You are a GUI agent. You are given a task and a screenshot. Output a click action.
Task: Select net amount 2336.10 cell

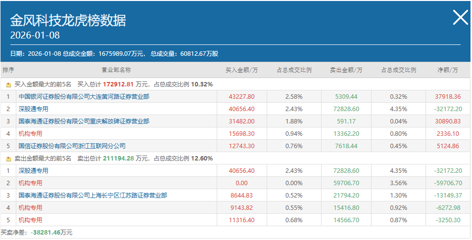(x=448, y=134)
